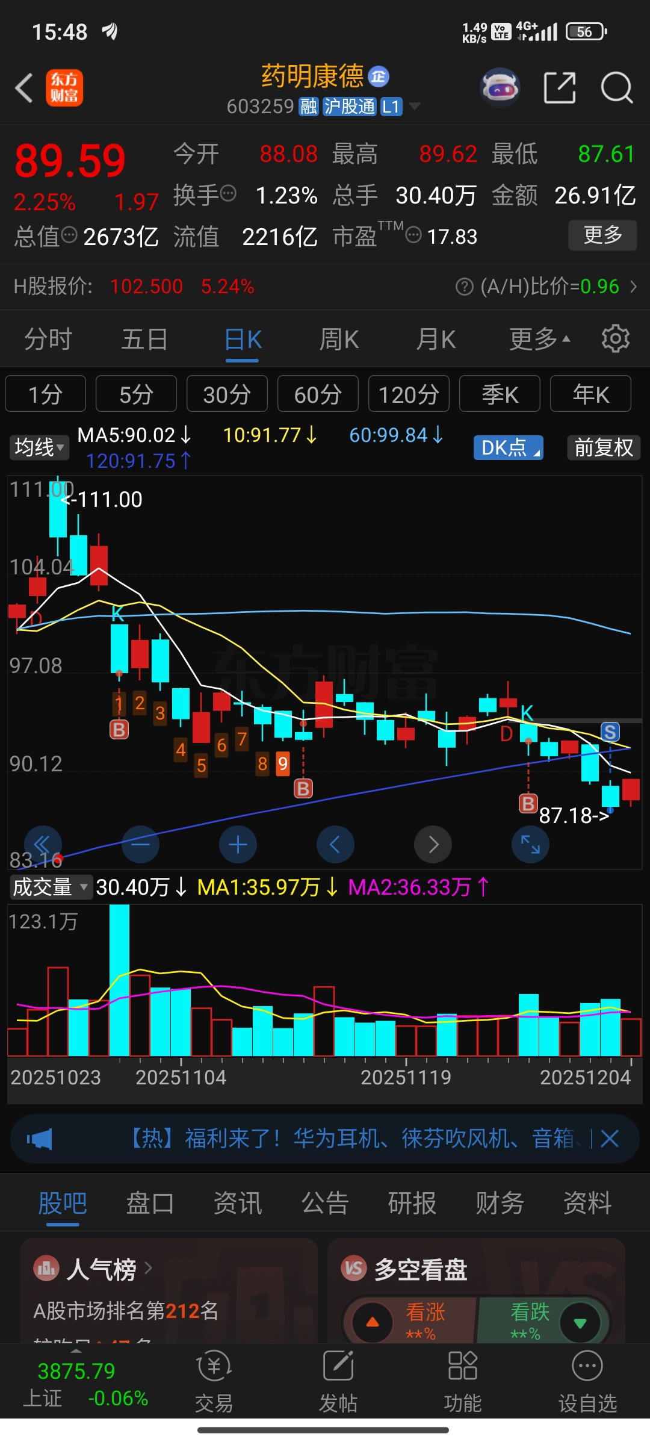Select 年K chart interval

point(590,394)
